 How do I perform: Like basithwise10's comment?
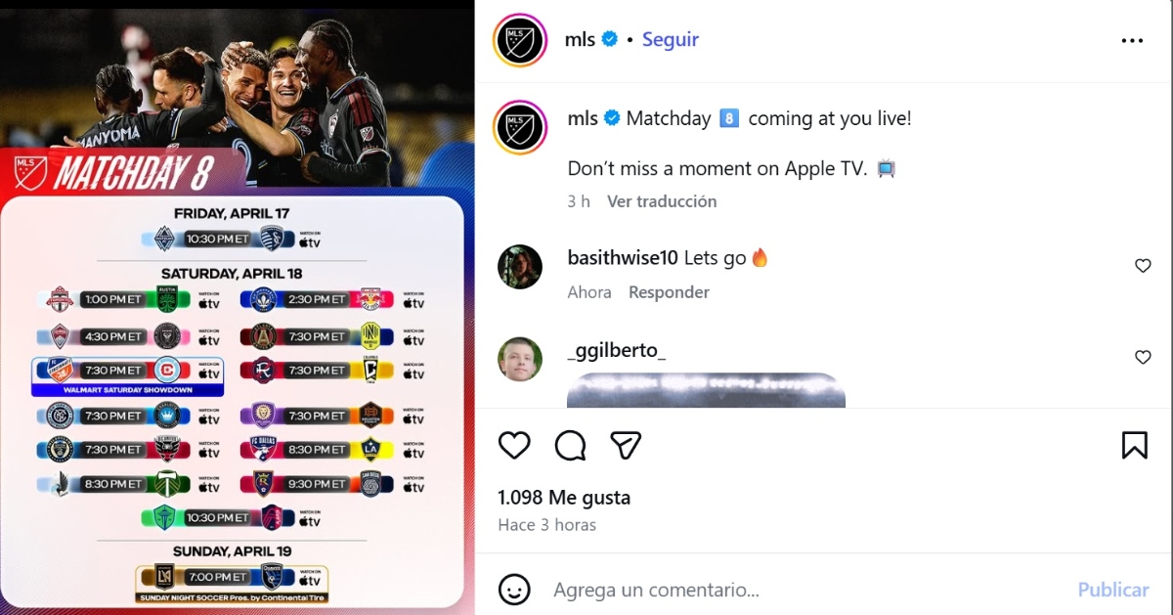[x=1143, y=266]
